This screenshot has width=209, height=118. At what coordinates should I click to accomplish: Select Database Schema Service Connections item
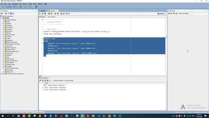click(x=13, y=74)
